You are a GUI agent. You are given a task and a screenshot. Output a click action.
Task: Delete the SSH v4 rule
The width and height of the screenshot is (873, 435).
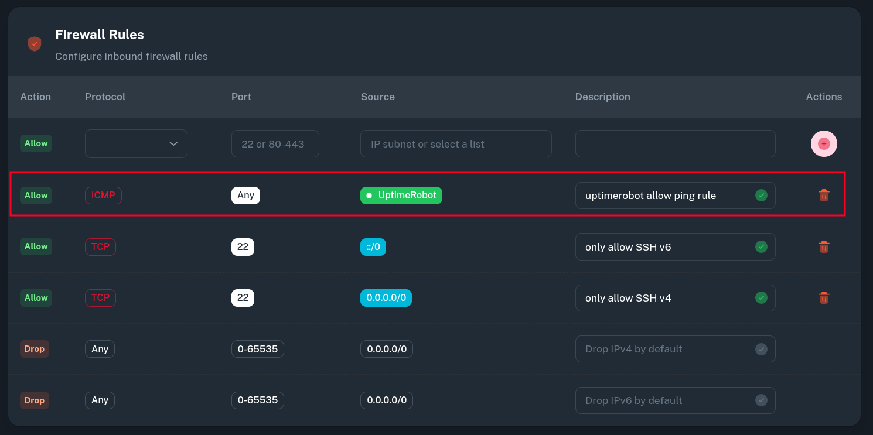tap(824, 298)
